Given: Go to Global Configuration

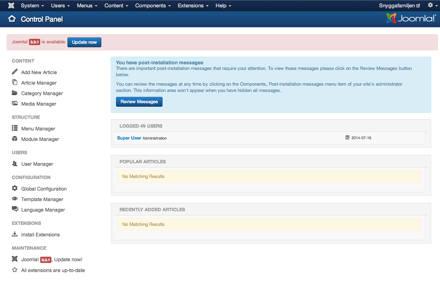Looking at the screenshot, I should pos(44,189).
